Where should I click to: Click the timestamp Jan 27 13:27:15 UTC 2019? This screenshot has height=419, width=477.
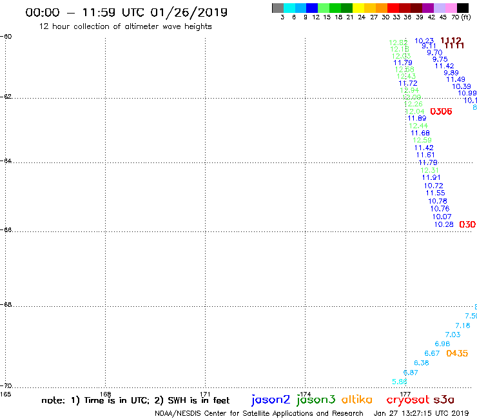click(x=421, y=414)
